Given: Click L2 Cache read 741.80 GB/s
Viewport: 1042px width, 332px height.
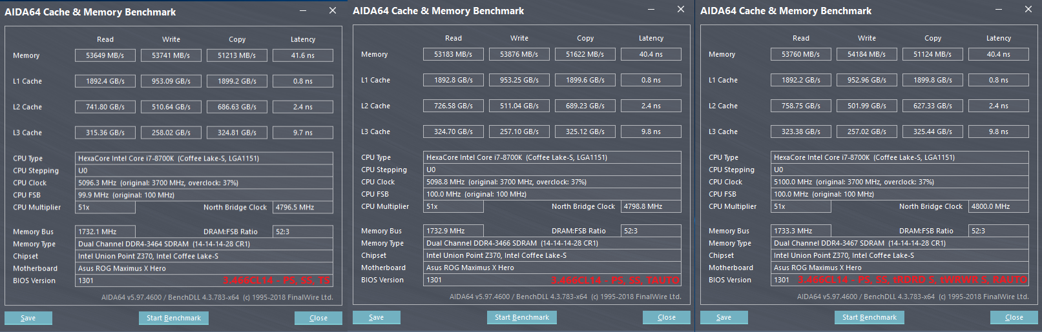Looking at the screenshot, I should 105,107.
